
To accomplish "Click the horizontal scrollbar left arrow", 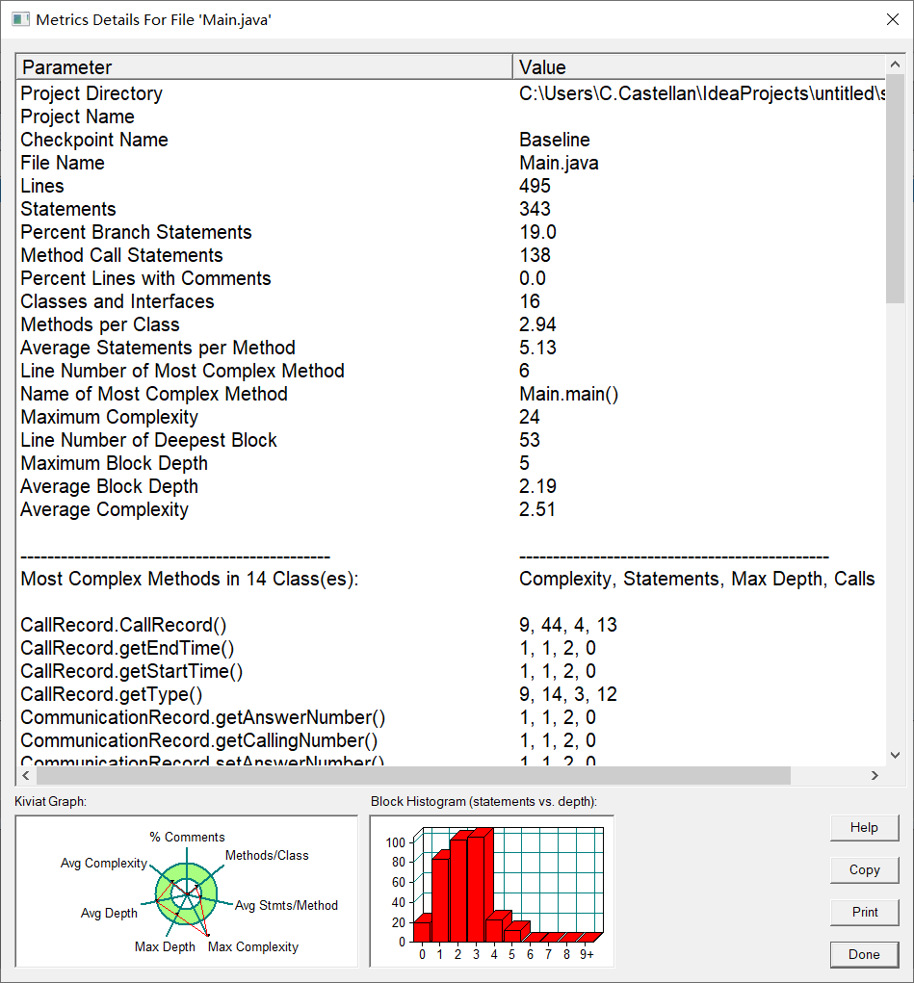I will 26,775.
